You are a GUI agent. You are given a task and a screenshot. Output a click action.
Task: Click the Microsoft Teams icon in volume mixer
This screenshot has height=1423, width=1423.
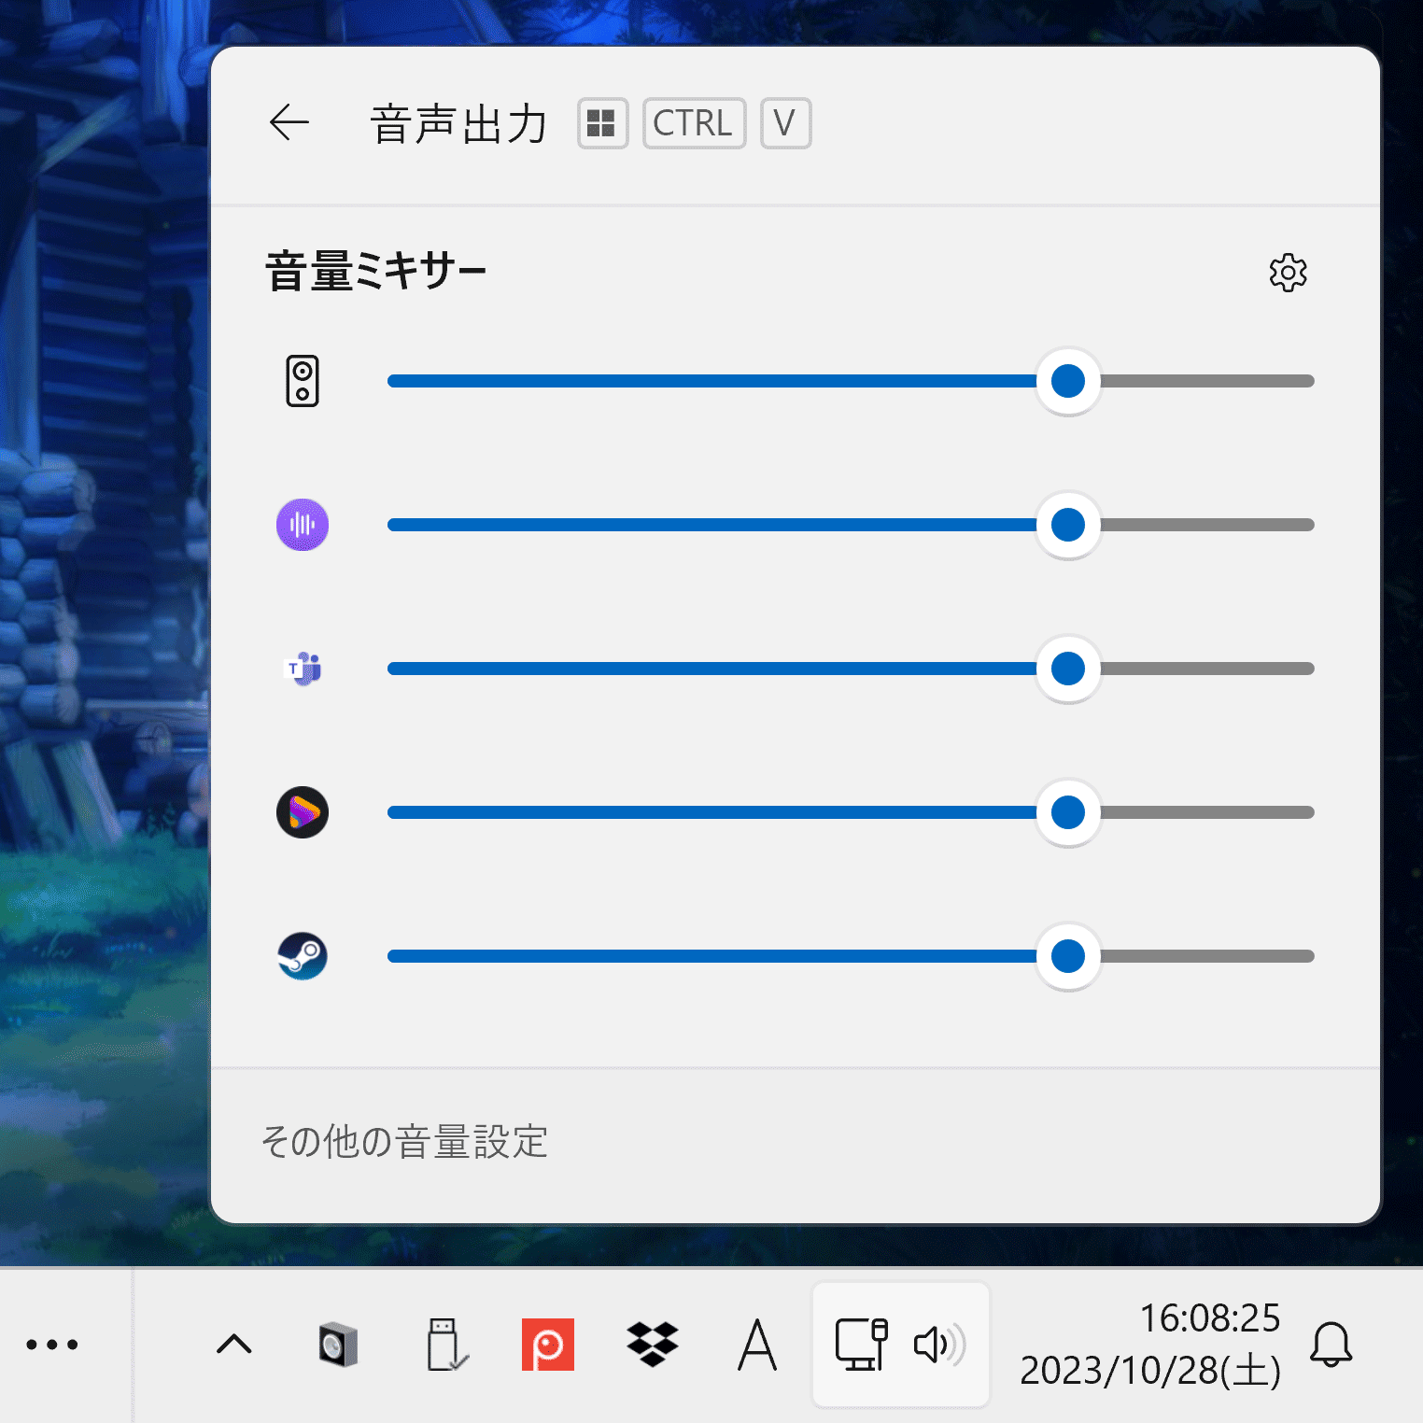tap(302, 669)
